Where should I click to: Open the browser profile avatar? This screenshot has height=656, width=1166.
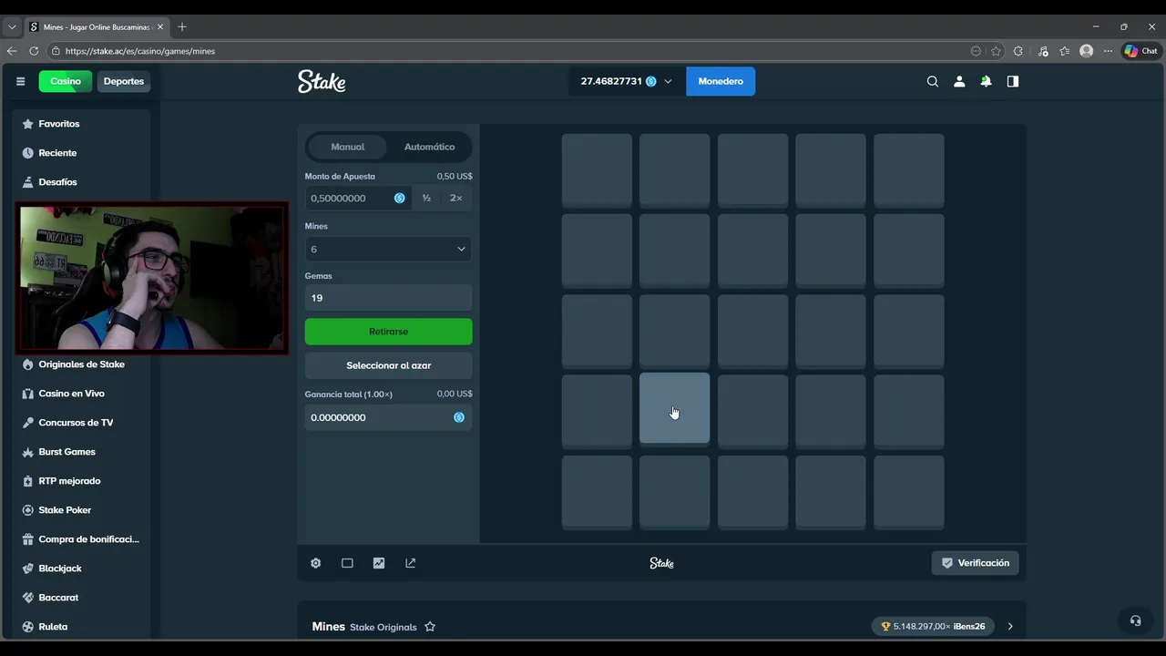click(1086, 51)
